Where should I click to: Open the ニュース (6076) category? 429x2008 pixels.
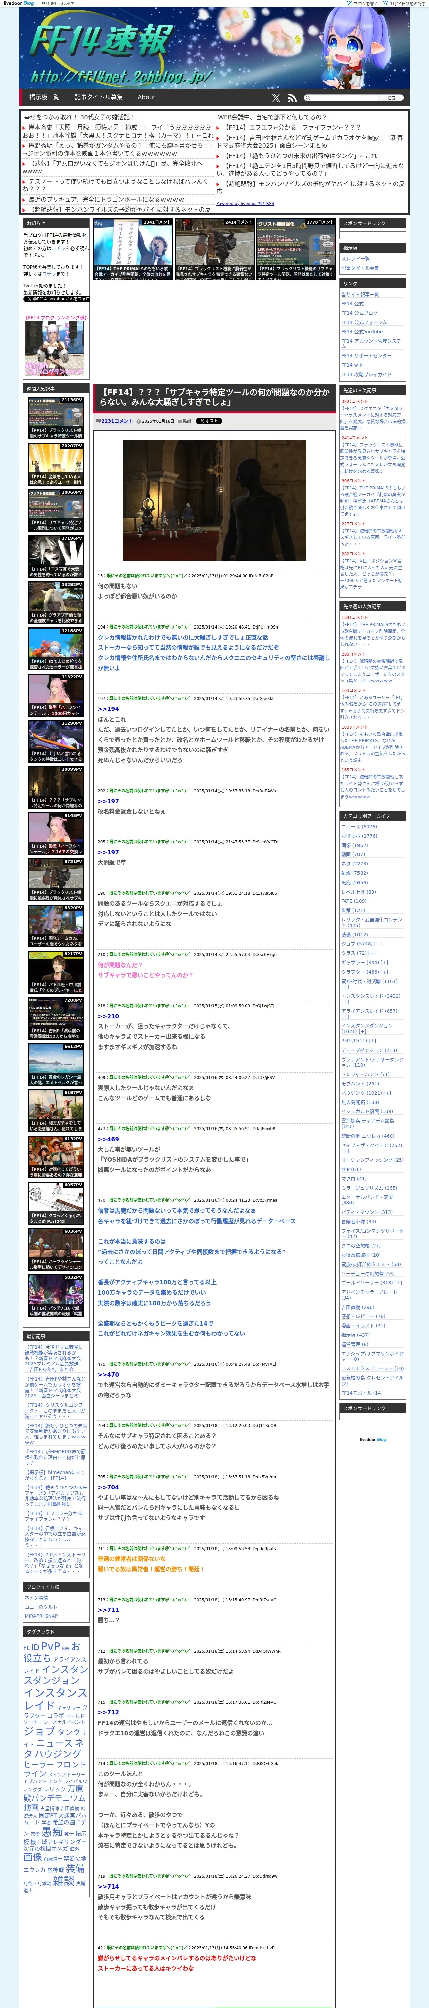click(359, 826)
